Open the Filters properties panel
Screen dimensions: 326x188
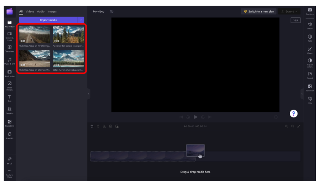click(310, 50)
